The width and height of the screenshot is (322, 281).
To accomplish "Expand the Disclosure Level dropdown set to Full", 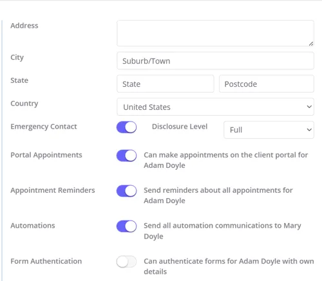I will tap(269, 130).
